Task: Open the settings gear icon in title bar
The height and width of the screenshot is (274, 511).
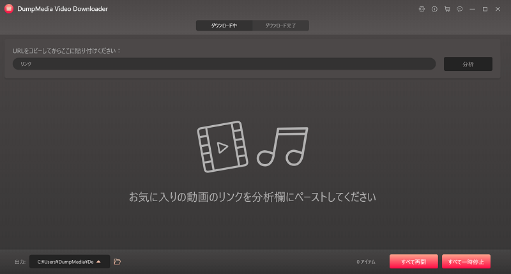Action: (x=422, y=9)
